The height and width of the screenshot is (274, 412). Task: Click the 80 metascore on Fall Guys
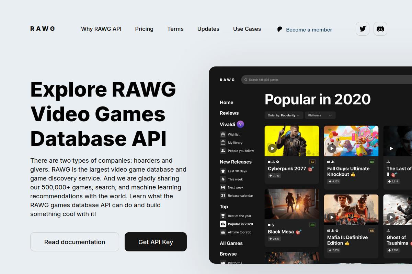pyautogui.click(x=372, y=162)
